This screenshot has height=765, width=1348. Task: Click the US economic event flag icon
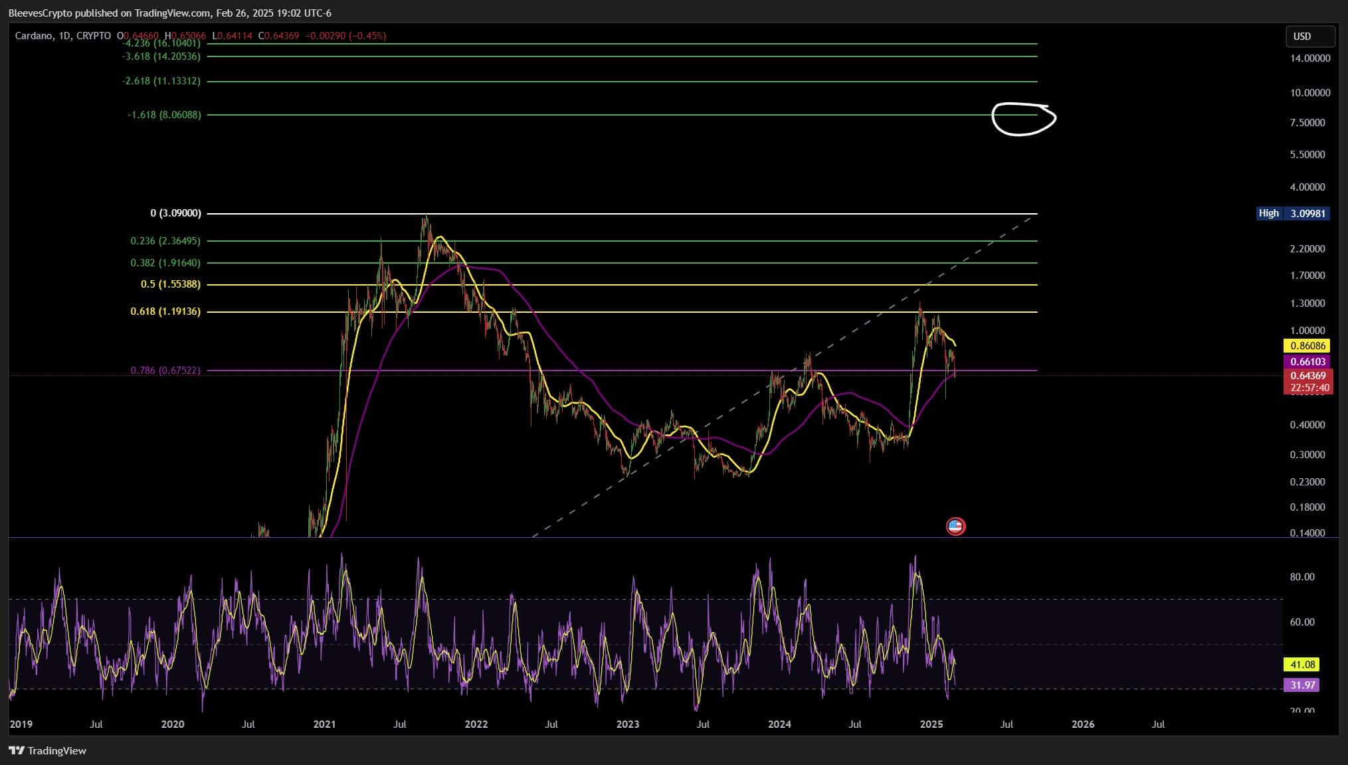[x=955, y=527]
